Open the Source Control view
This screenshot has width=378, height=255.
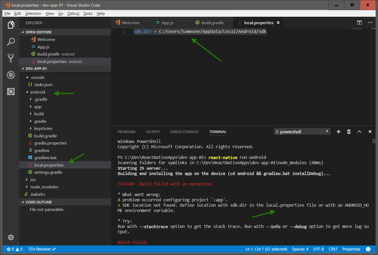coord(11,58)
